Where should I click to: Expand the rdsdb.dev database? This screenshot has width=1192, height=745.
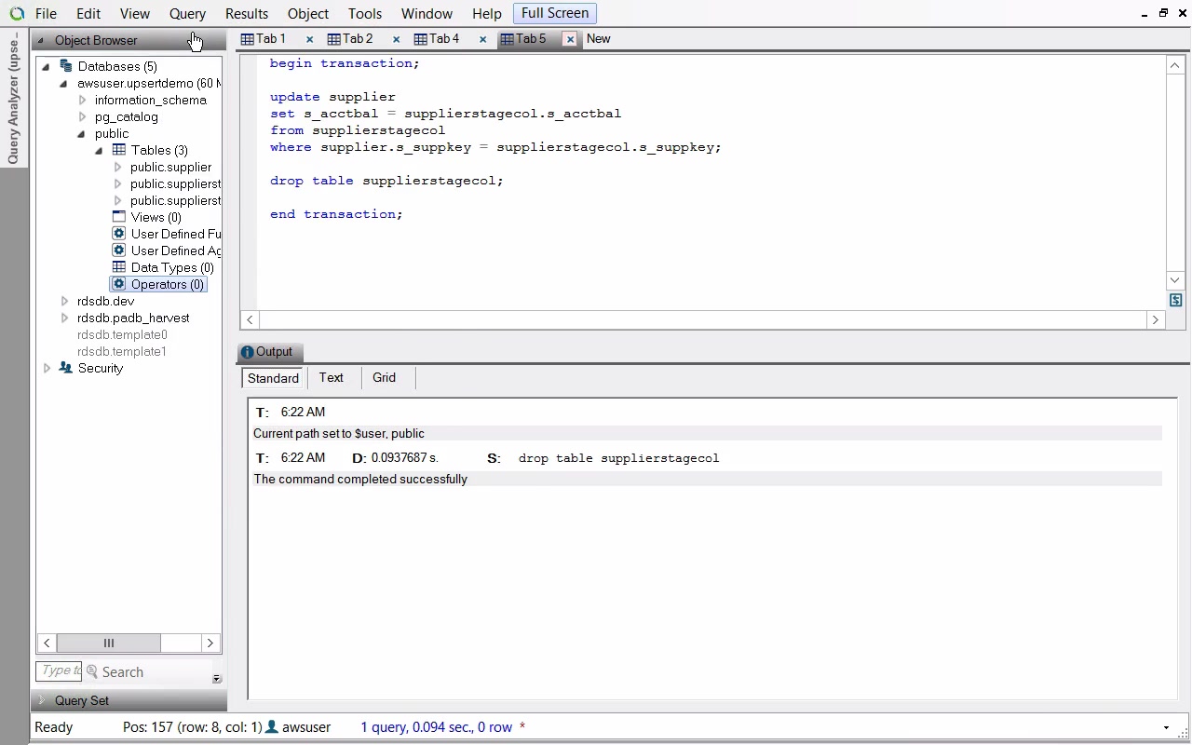[x=64, y=301]
